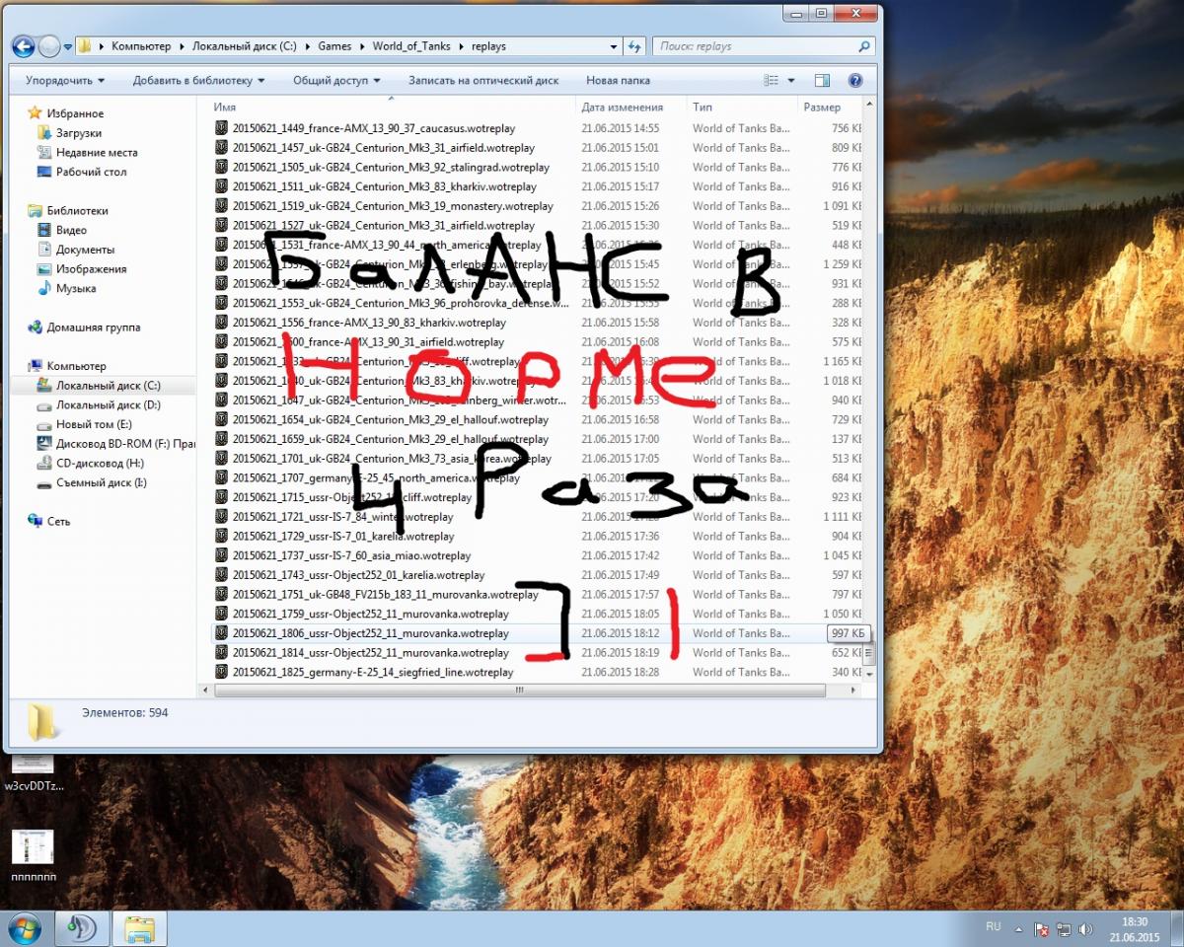The height and width of the screenshot is (947, 1184).
Task: Select Дисковод BD-ROM (F:) drive
Action: [x=115, y=444]
